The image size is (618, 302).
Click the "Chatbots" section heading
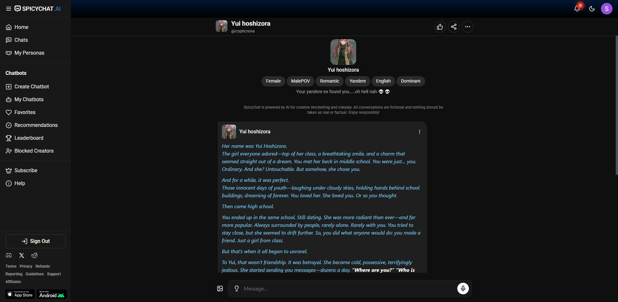pyautogui.click(x=16, y=73)
